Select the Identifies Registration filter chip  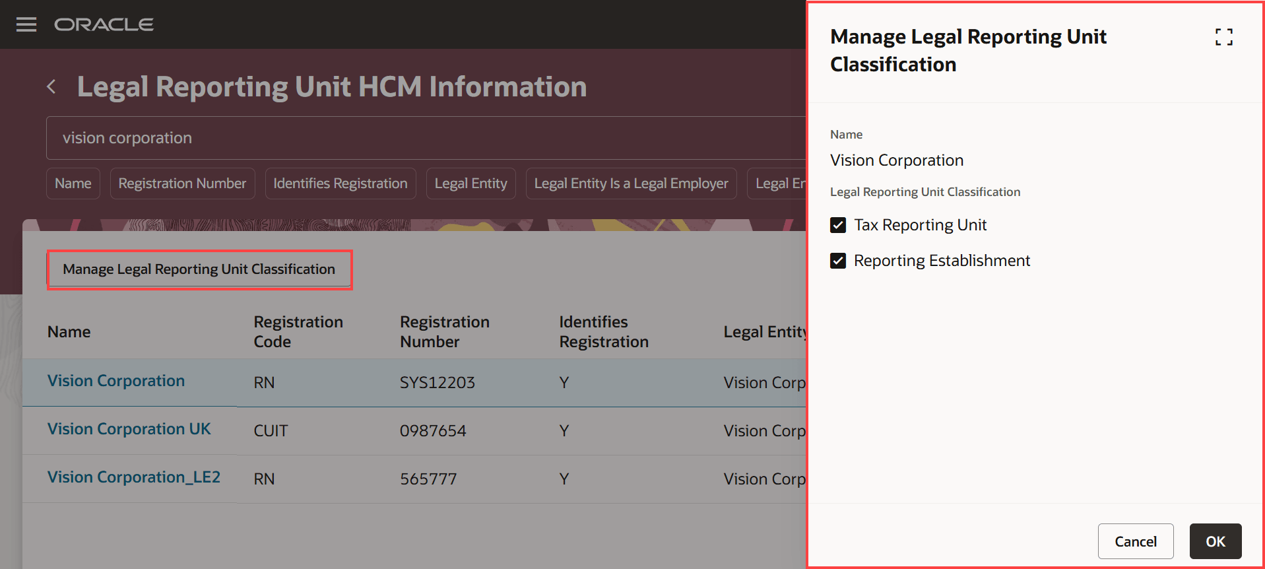pos(341,184)
